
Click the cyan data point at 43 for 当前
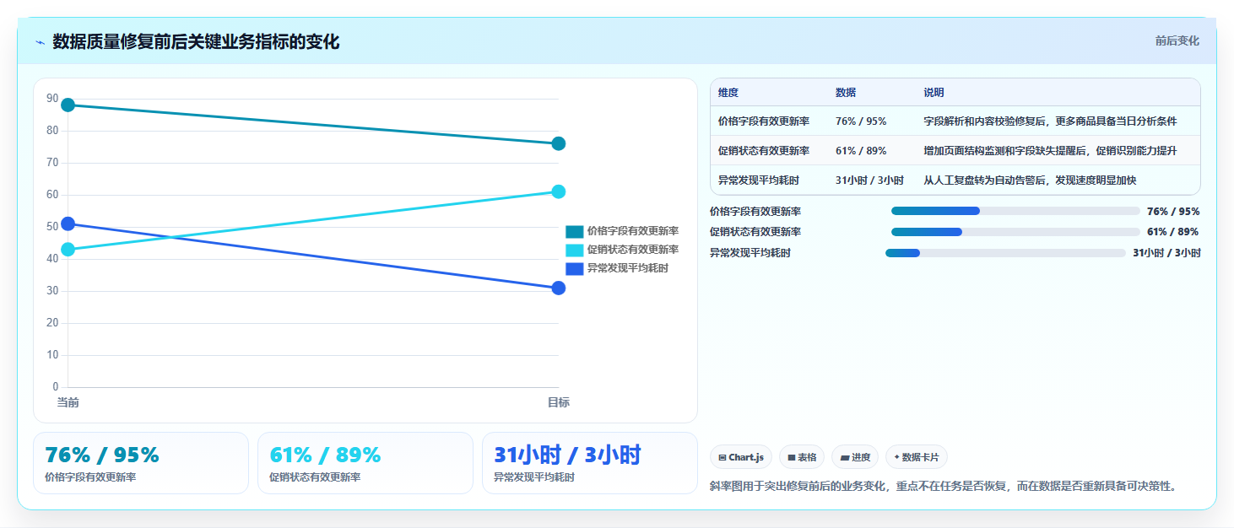[68, 249]
